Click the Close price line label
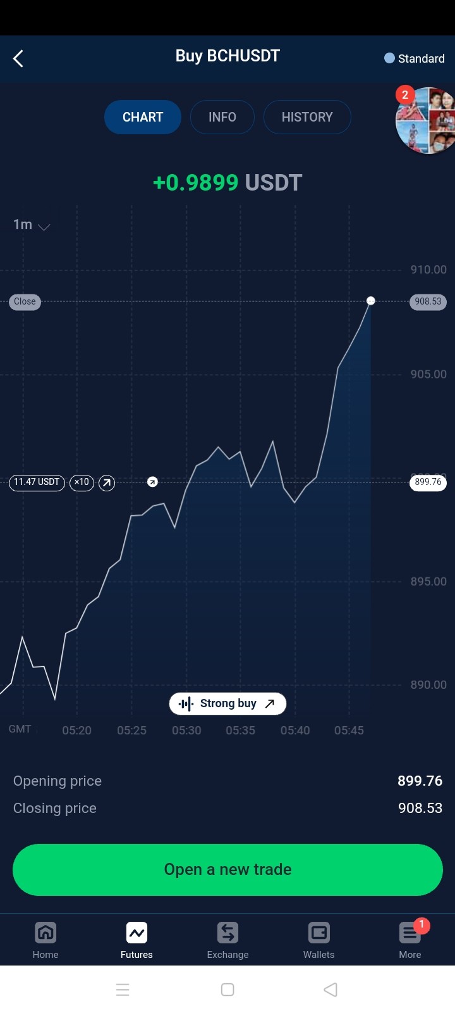This screenshot has width=455, height=1013. [x=25, y=302]
